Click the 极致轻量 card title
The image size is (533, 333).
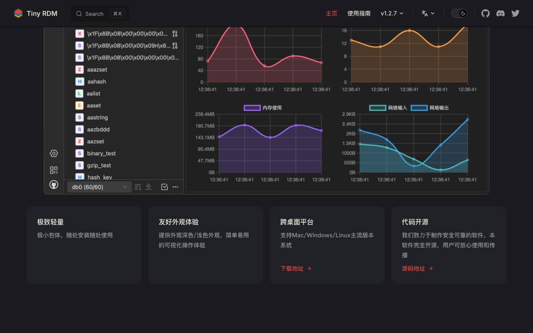pyautogui.click(x=50, y=222)
